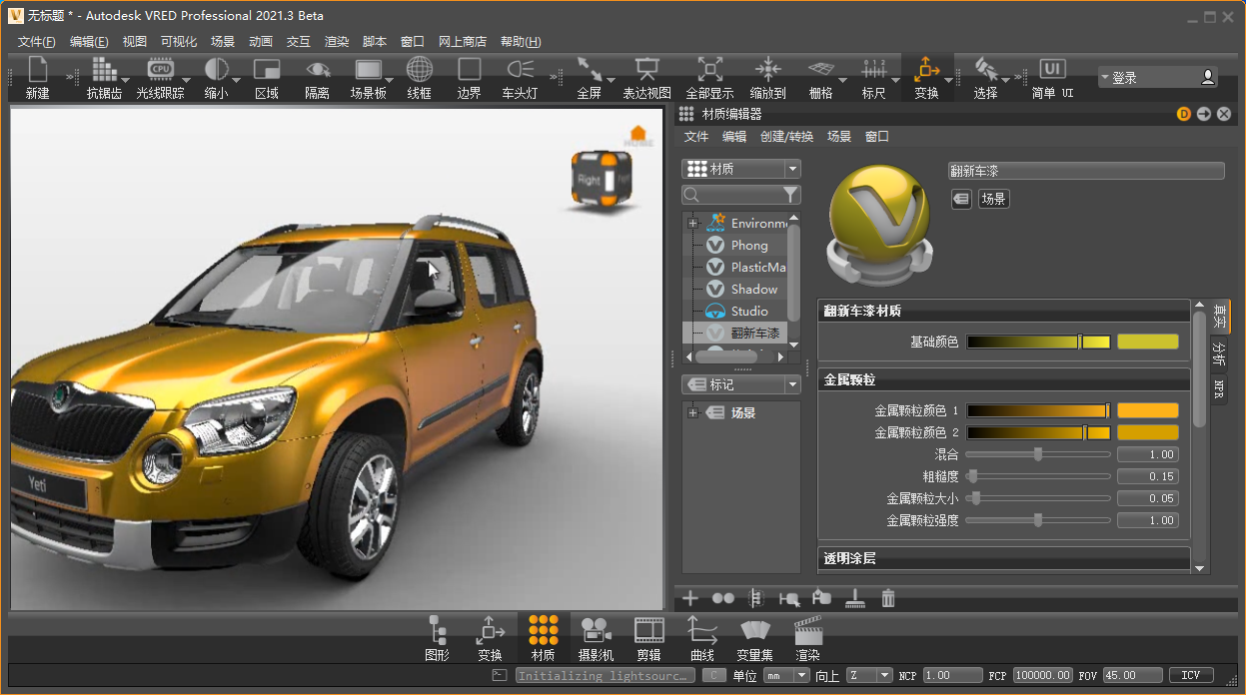Screen dimensions: 1246x695
Task: Click the 粗糙度 slider
Action: click(1038, 476)
